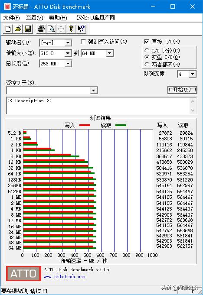This screenshot has height=295, width=203.
Task: Open the 总长度 256 MB dropdown
Action: point(68,64)
